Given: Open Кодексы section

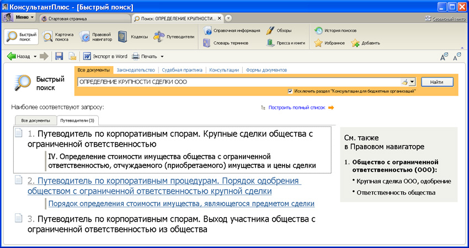Looking at the screenshot, I should coord(132,37).
